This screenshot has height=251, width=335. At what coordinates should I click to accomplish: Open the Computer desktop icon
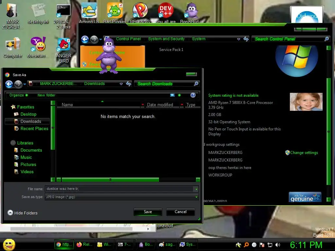point(13,47)
